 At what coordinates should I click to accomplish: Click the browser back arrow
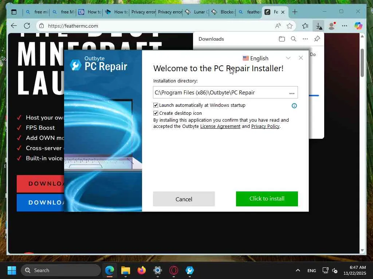click(x=14, y=26)
